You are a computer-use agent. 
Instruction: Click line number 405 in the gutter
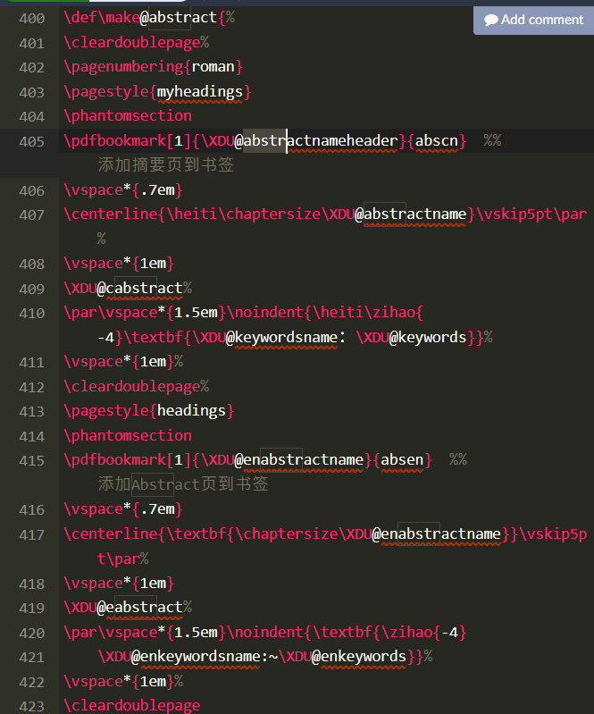(31, 140)
